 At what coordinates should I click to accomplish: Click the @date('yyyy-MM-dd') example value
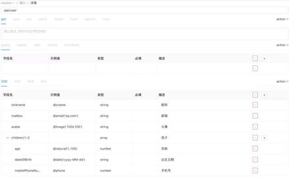coord(69,159)
